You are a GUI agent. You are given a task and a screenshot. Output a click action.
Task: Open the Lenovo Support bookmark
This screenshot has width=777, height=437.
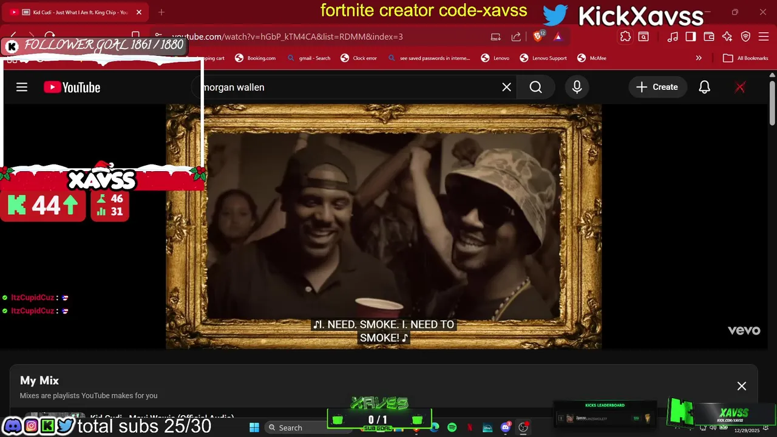[x=543, y=58]
